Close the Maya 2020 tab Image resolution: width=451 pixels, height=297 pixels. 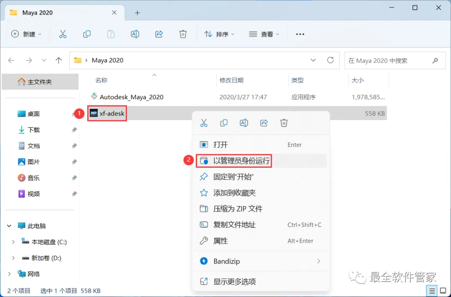[114, 13]
